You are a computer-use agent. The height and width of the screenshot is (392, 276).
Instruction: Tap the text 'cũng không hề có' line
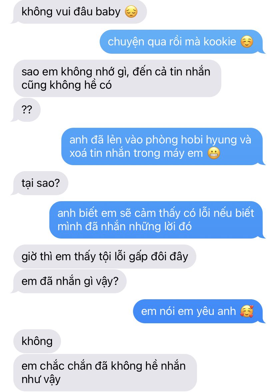[x=66, y=85]
